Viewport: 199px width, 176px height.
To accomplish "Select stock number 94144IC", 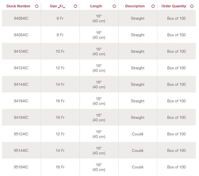I will point(21,85).
